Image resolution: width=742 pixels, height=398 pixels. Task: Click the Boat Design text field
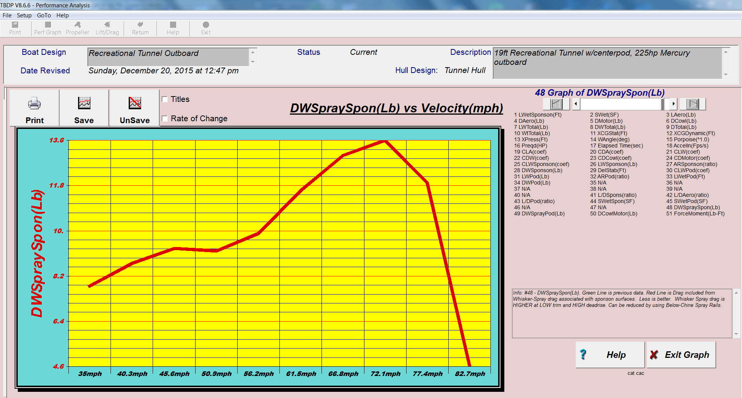point(168,57)
